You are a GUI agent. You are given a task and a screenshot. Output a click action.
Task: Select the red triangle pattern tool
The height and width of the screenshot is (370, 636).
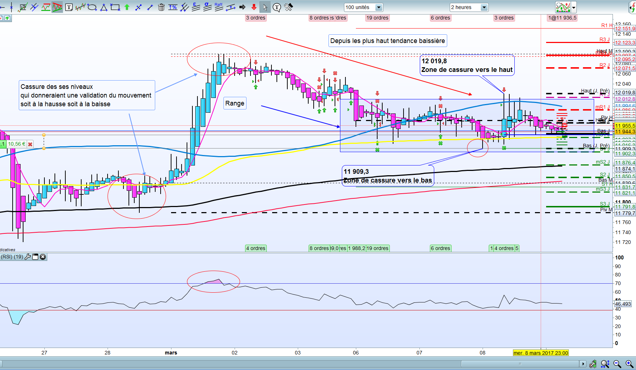[57, 7]
